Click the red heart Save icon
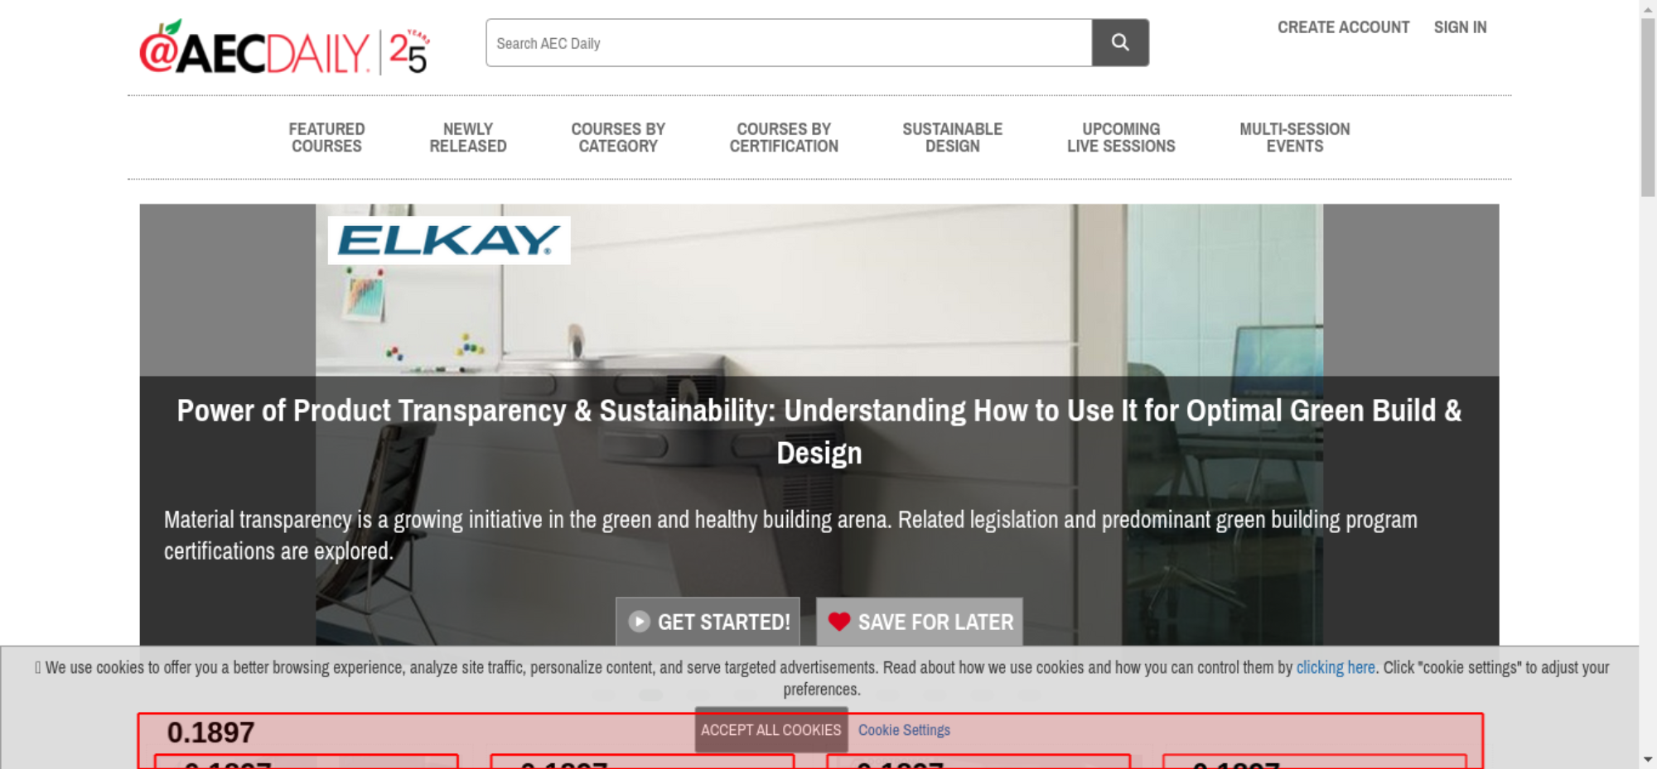 click(838, 622)
